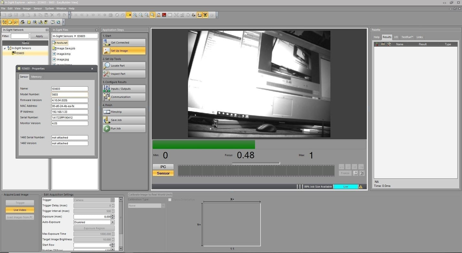Image resolution: width=462 pixels, height=253 pixels.
Task: Select the Live Video camera icon on the toolbar
Action: tap(129, 15)
